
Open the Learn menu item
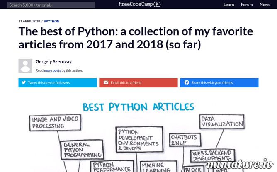[228, 5]
